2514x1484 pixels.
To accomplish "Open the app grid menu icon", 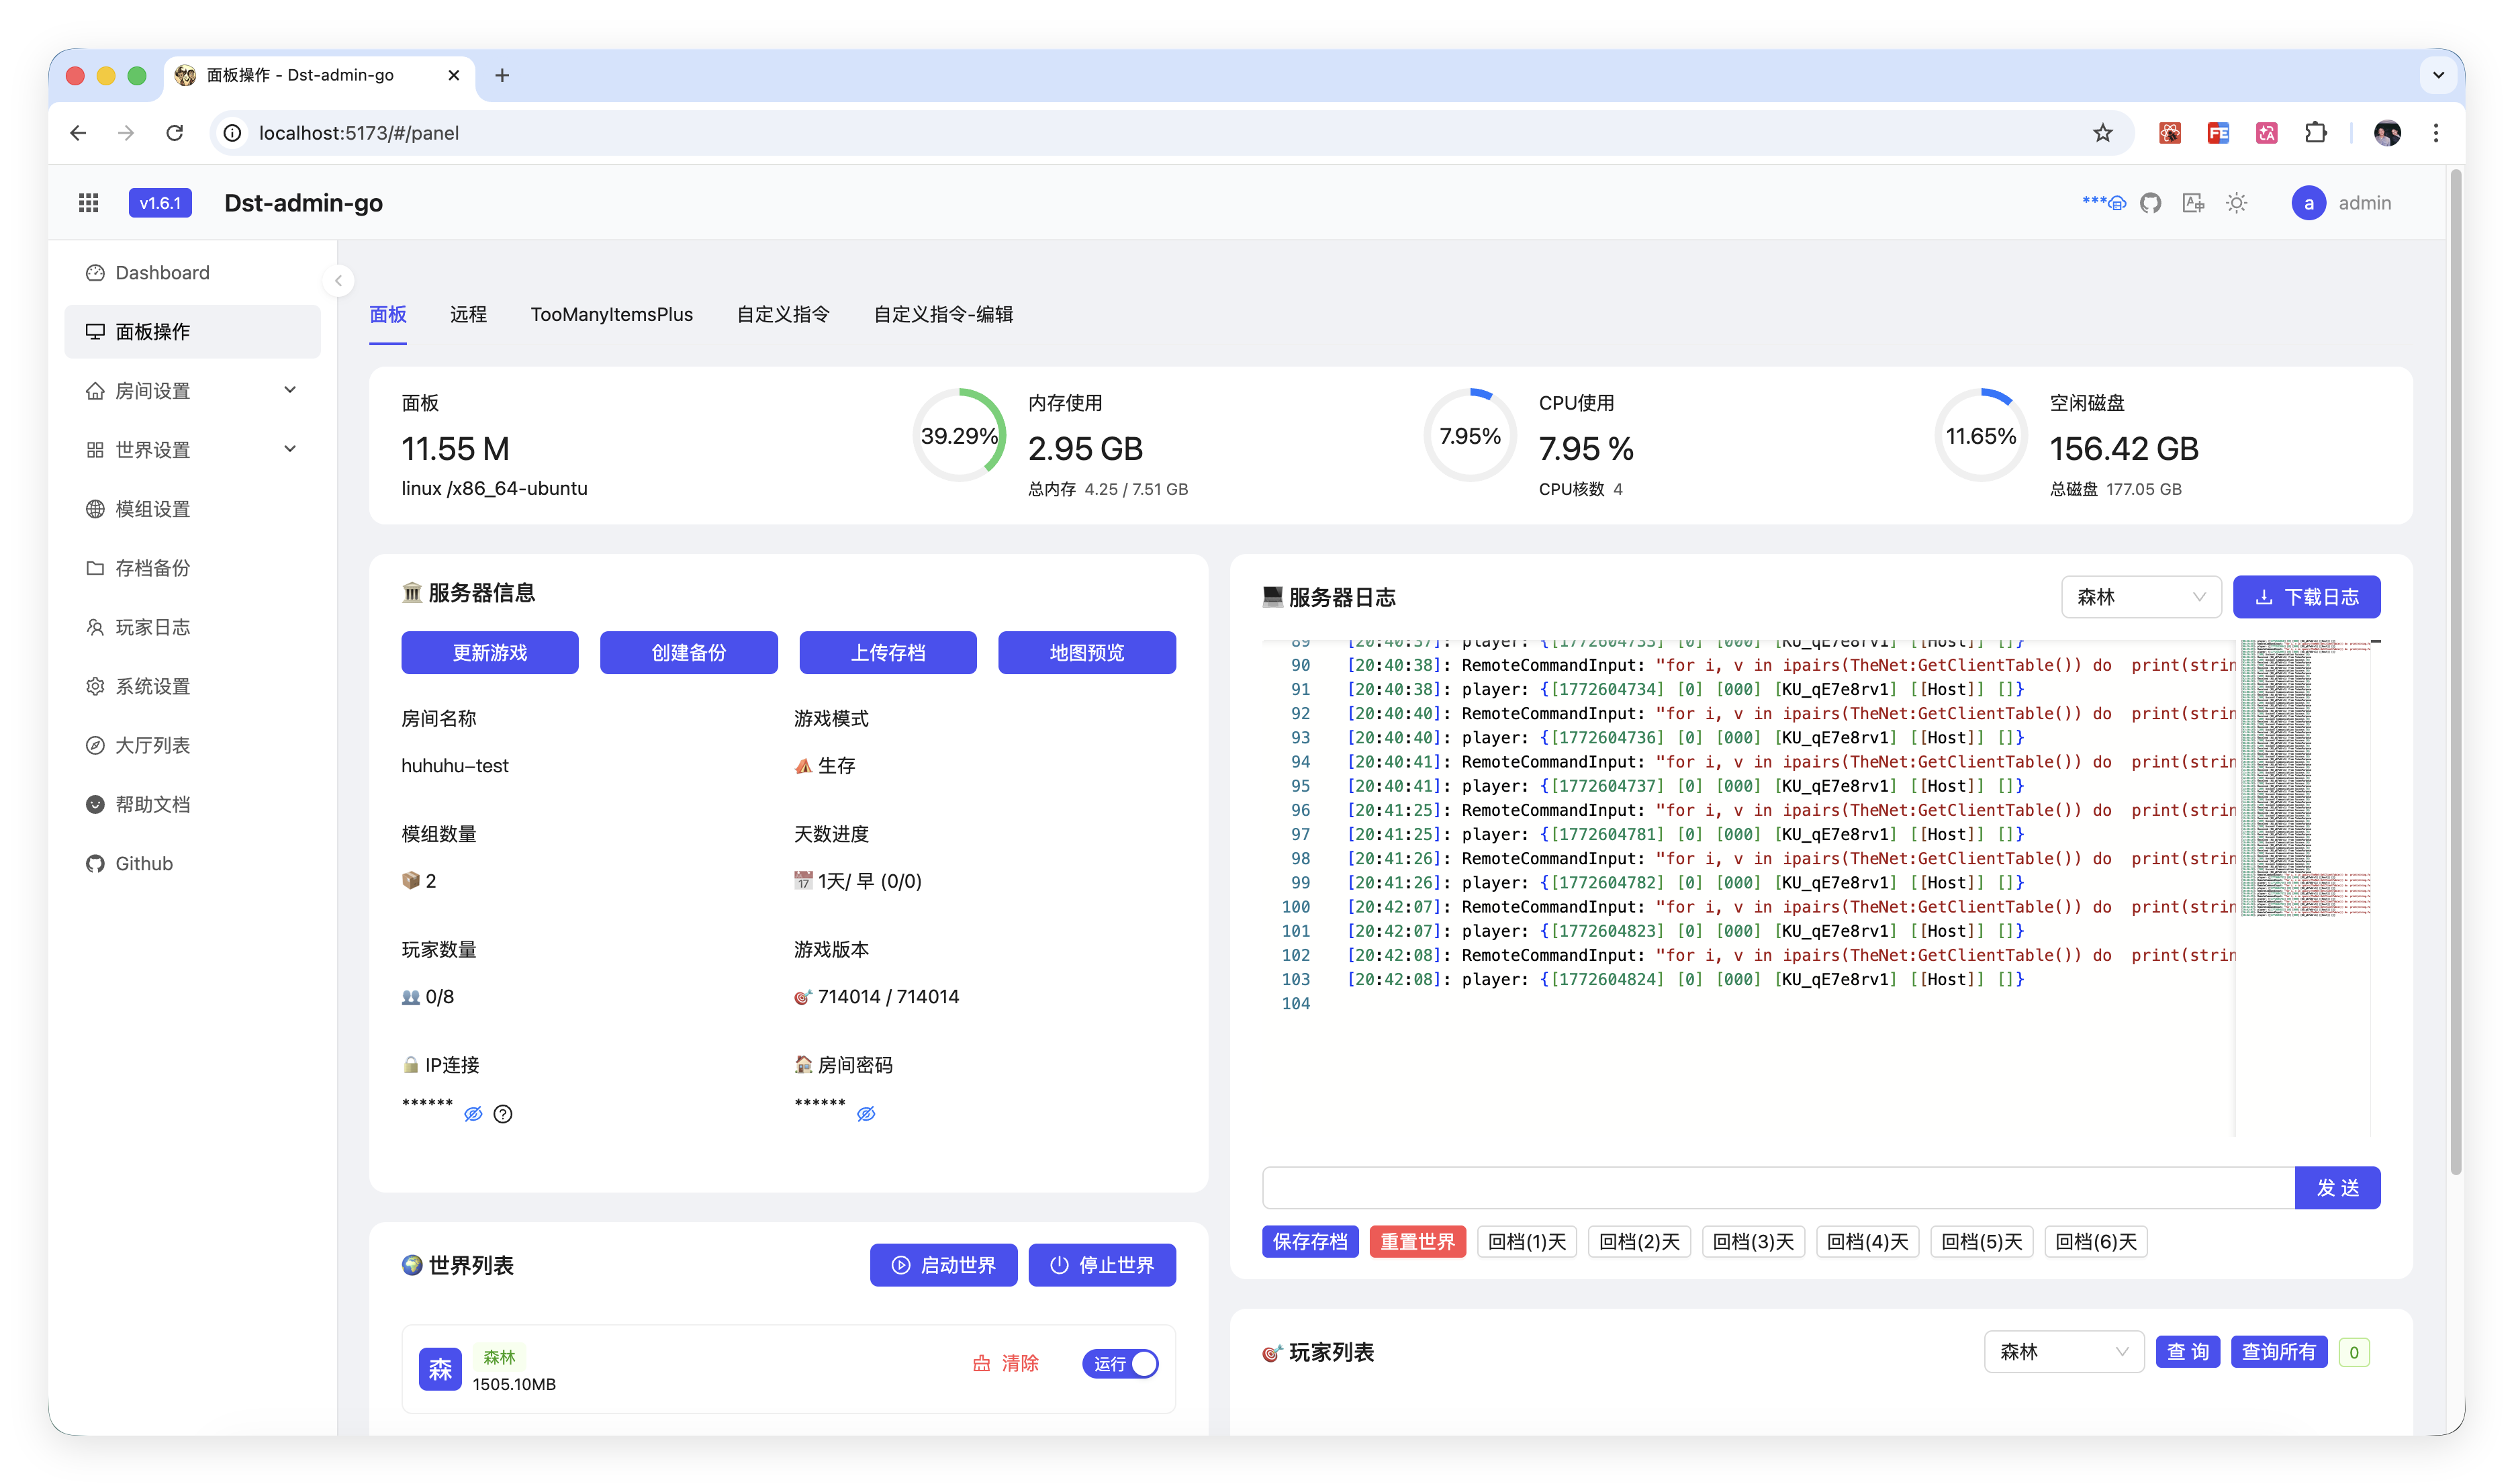I will pyautogui.click(x=88, y=203).
